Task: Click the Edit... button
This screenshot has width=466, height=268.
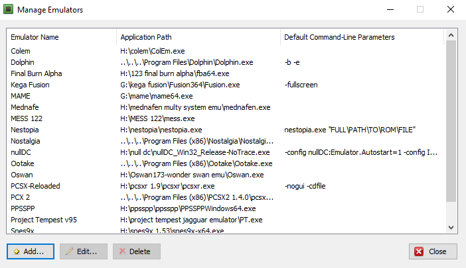Action: (x=84, y=251)
